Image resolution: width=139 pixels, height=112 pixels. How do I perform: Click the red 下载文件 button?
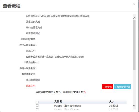pos(107,87)
